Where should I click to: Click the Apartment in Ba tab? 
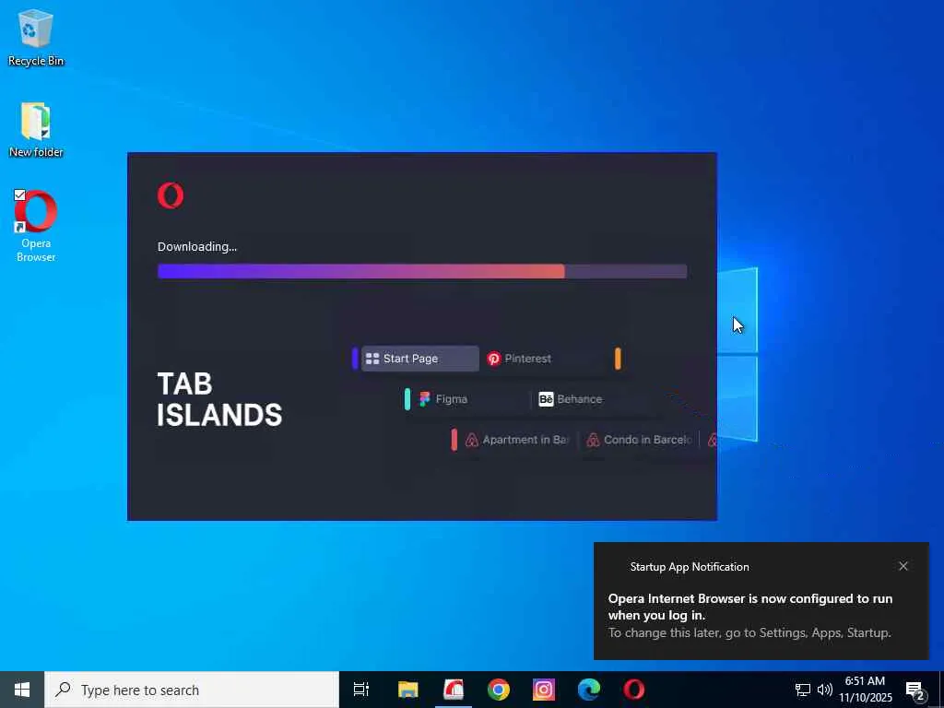pyautogui.click(x=517, y=440)
